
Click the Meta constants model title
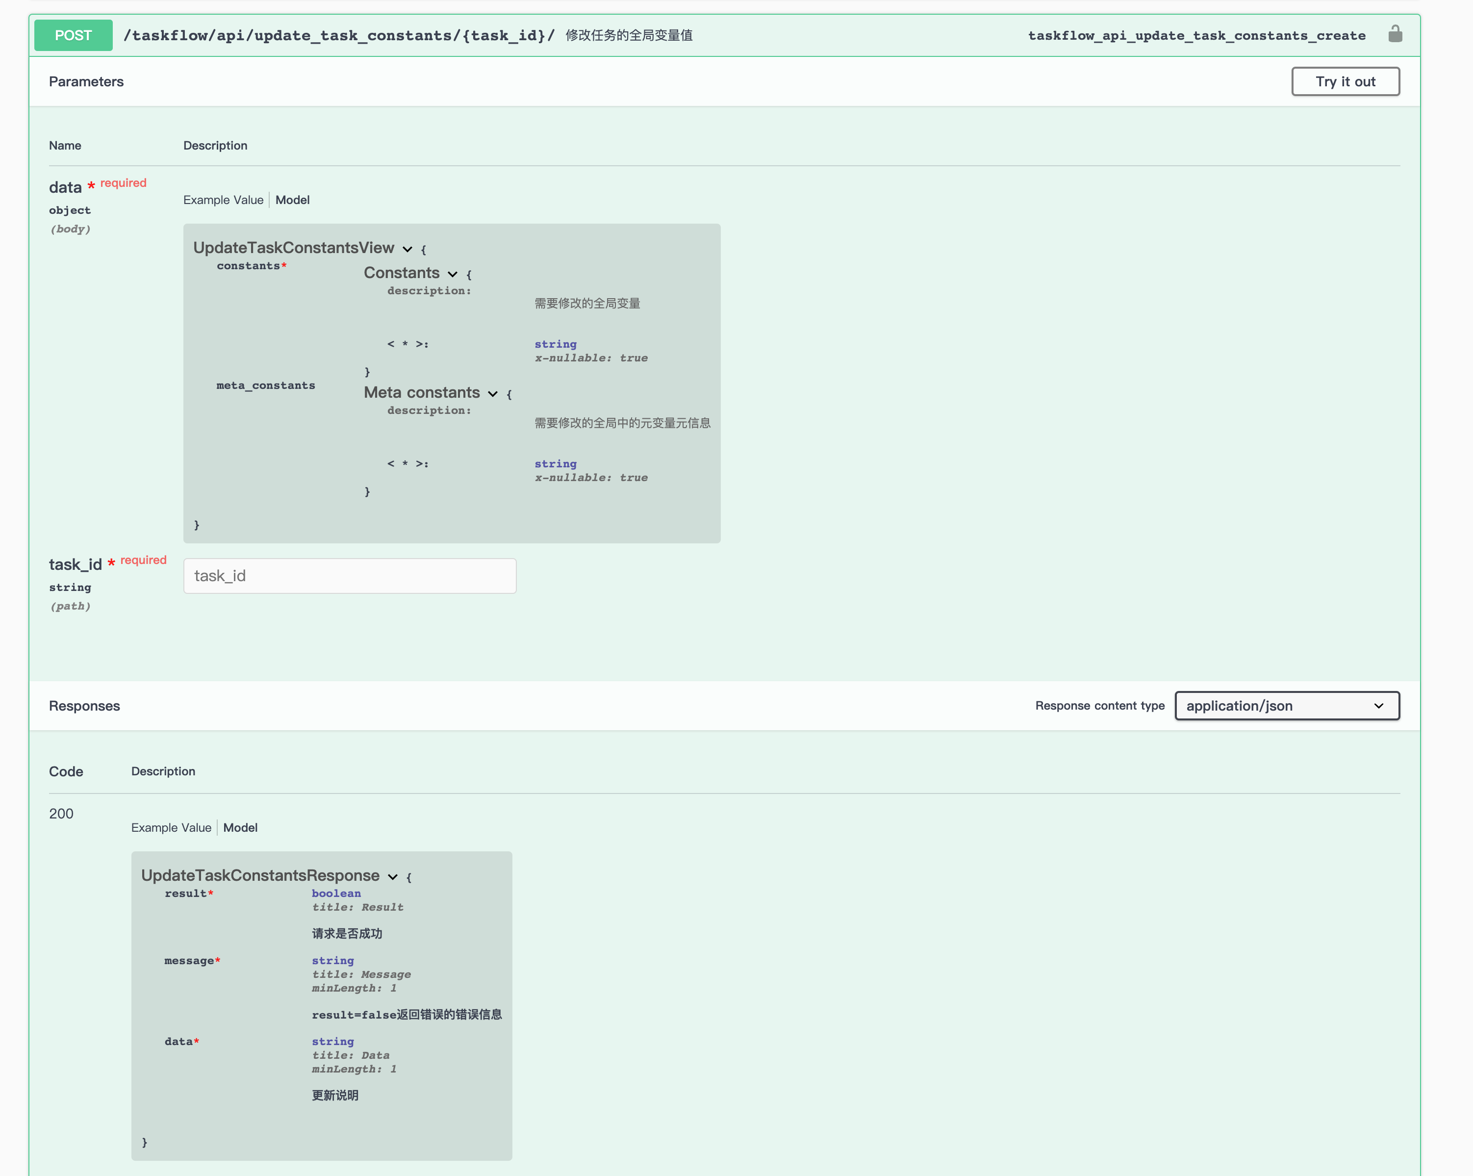422,392
